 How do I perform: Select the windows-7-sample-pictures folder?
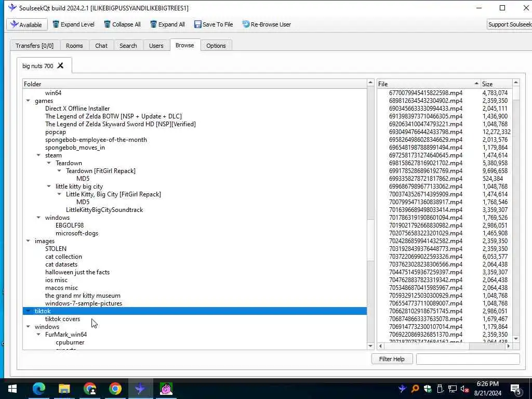click(84, 303)
